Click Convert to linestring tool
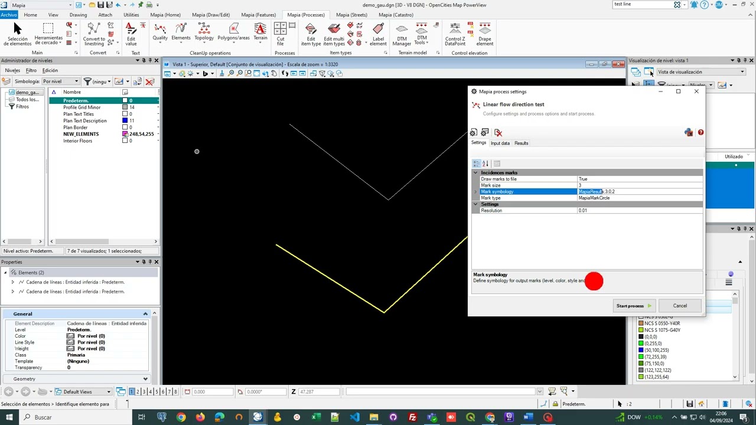Screen dimensions: 756x425 coord(94,34)
